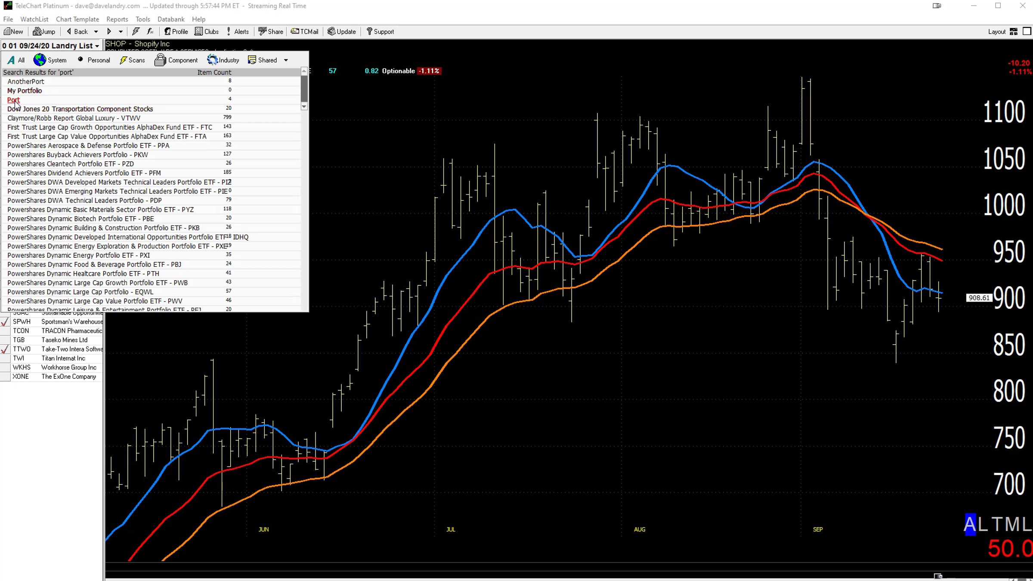Select AnotherPort in search results
1033x581 pixels.
click(26, 81)
